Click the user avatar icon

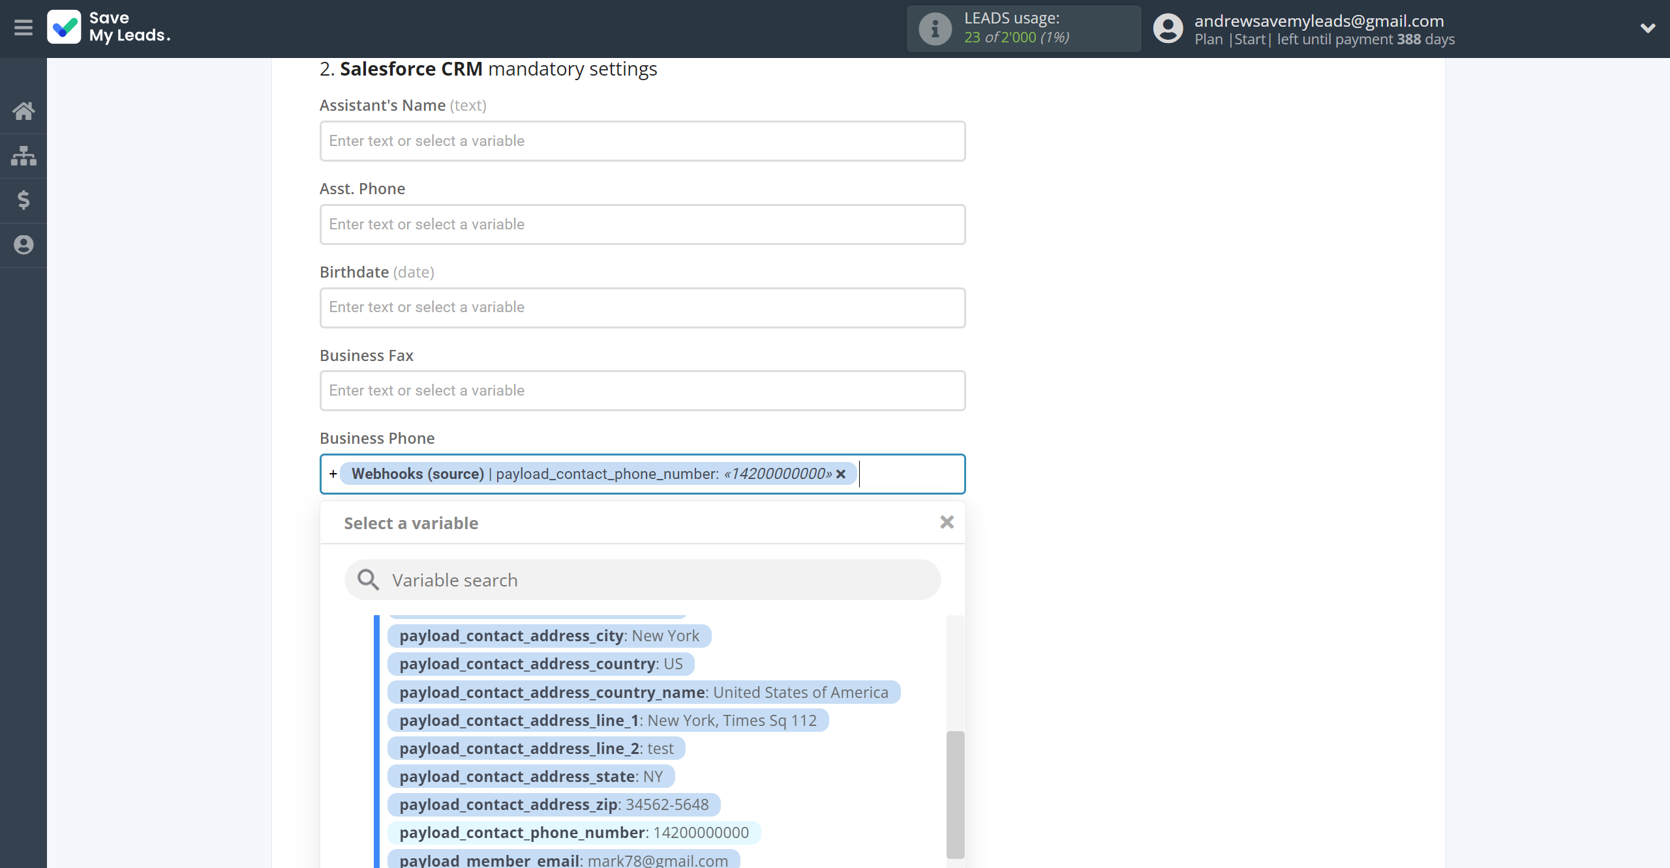point(1168,29)
